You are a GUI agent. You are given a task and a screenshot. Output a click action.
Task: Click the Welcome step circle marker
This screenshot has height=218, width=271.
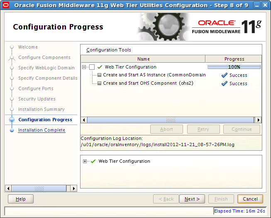point(12,47)
